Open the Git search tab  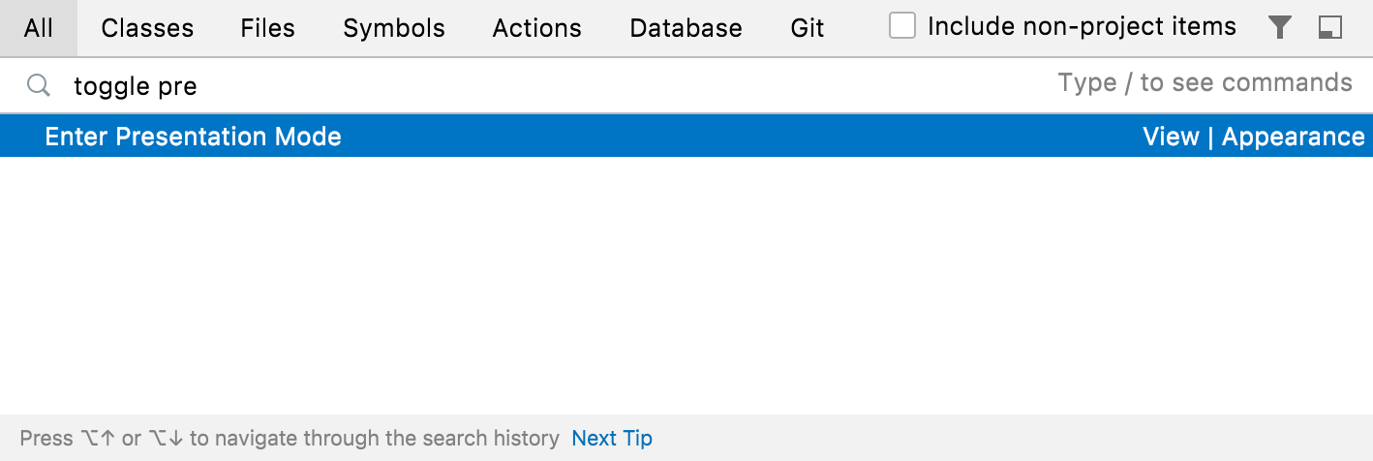pyautogui.click(x=808, y=28)
